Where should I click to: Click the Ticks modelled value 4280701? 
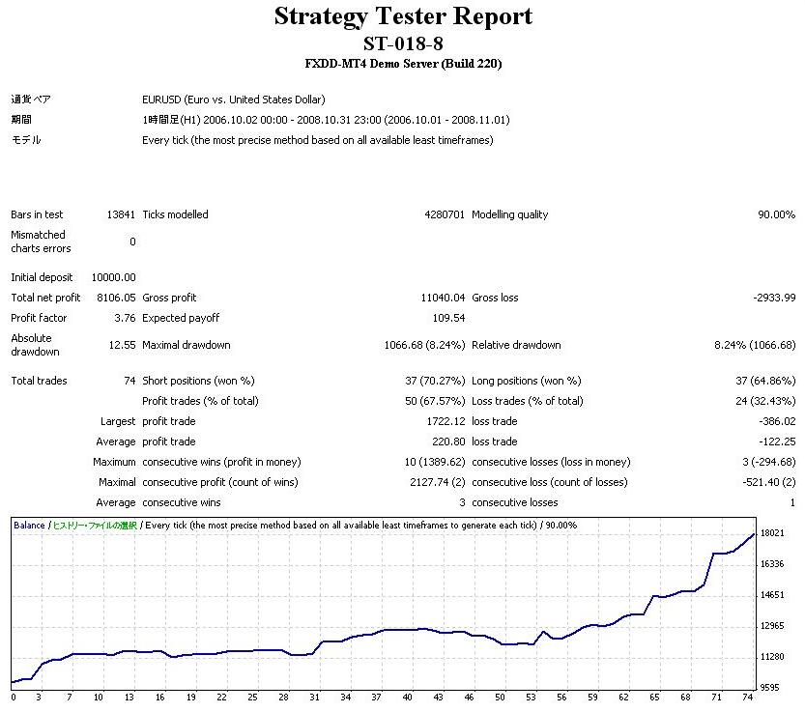tap(445, 214)
